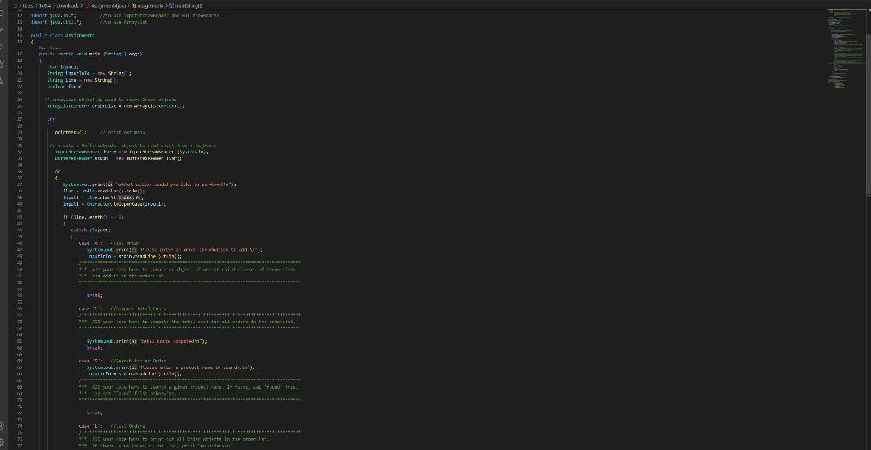Screen dimensions: 871x450
Task: Click the 'char input1;' declaration
Action: click(x=63, y=66)
